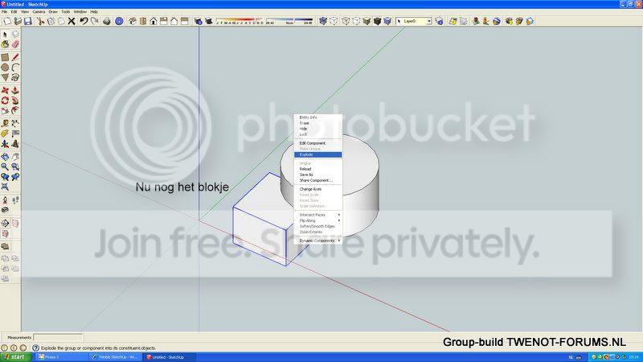The height and width of the screenshot is (362, 643).
Task: Choose the Move tool
Action: point(5,90)
